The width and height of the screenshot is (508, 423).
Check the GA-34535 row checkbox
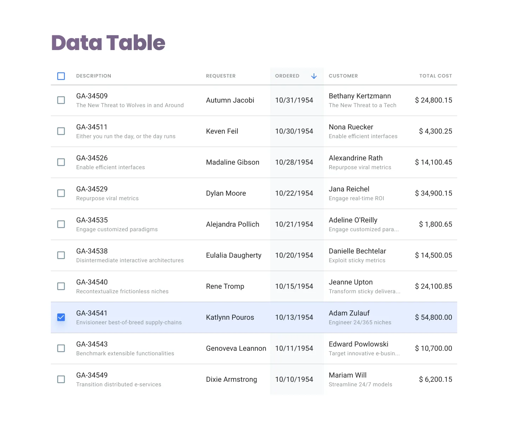[61, 224]
